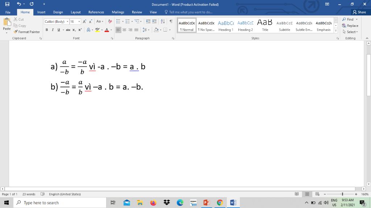
Task: Align text to the right
Action: [x=130, y=30]
